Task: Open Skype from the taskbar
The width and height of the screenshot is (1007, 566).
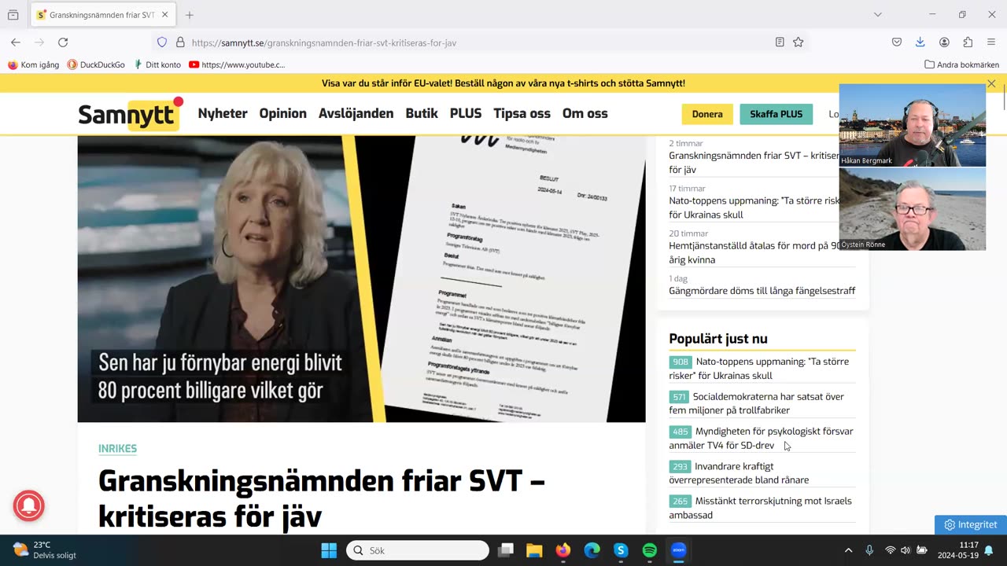Action: (621, 550)
